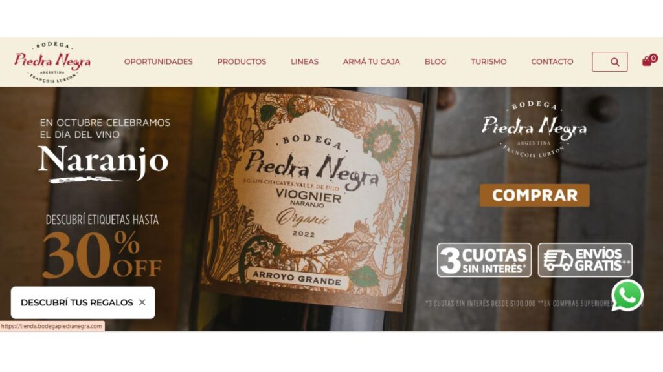This screenshot has width=663, height=372.
Task: Click the white Piedra Negra banner logo
Action: tap(534, 129)
